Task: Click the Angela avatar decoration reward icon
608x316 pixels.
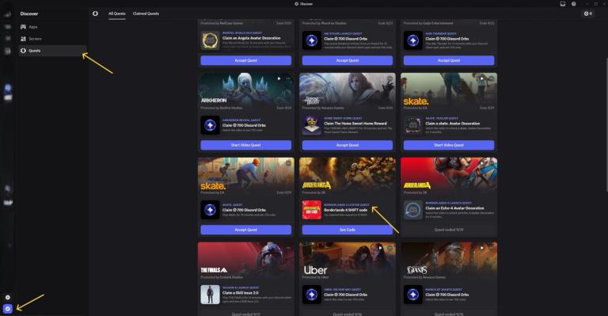Action: pos(210,40)
